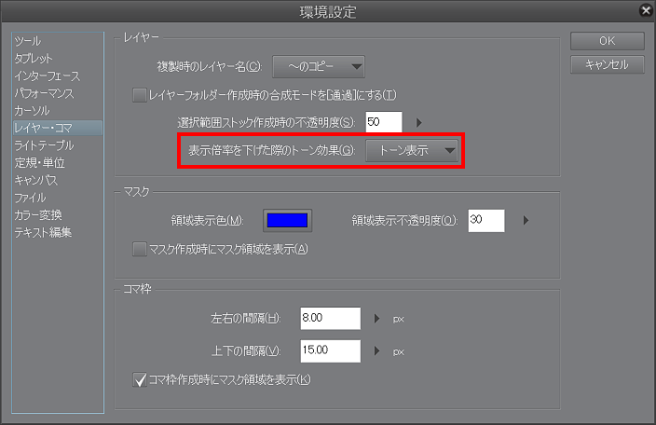Expand slider arrow next to 上下の間隔

point(377,352)
